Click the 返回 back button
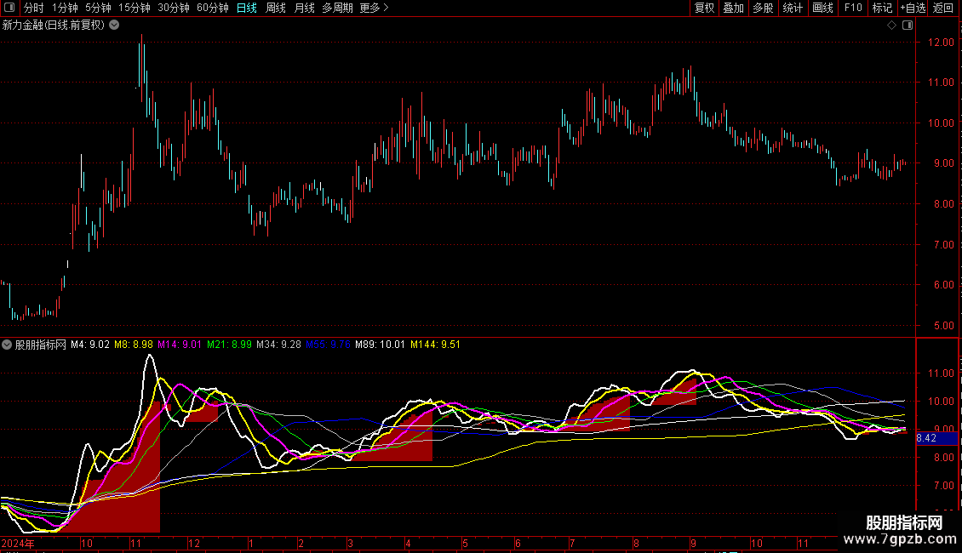The height and width of the screenshot is (553, 962). (x=943, y=8)
